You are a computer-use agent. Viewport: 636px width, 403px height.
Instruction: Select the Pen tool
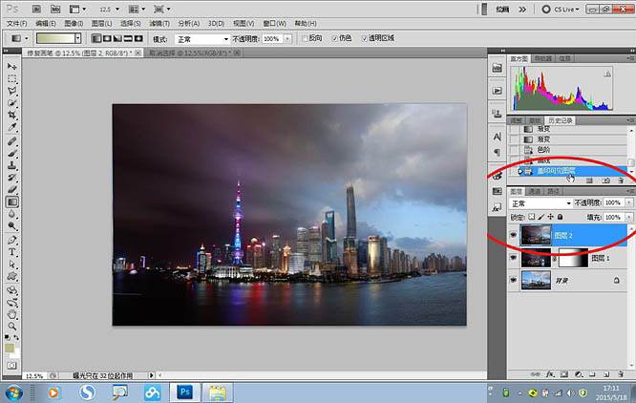tap(12, 240)
